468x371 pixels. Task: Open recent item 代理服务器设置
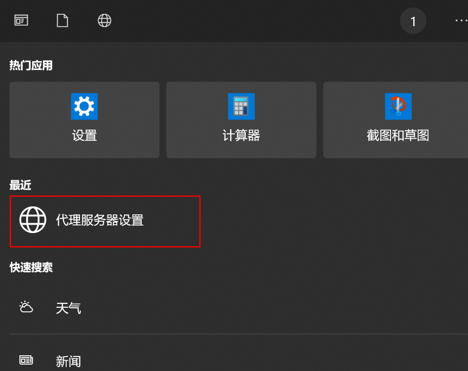pyautogui.click(x=105, y=221)
